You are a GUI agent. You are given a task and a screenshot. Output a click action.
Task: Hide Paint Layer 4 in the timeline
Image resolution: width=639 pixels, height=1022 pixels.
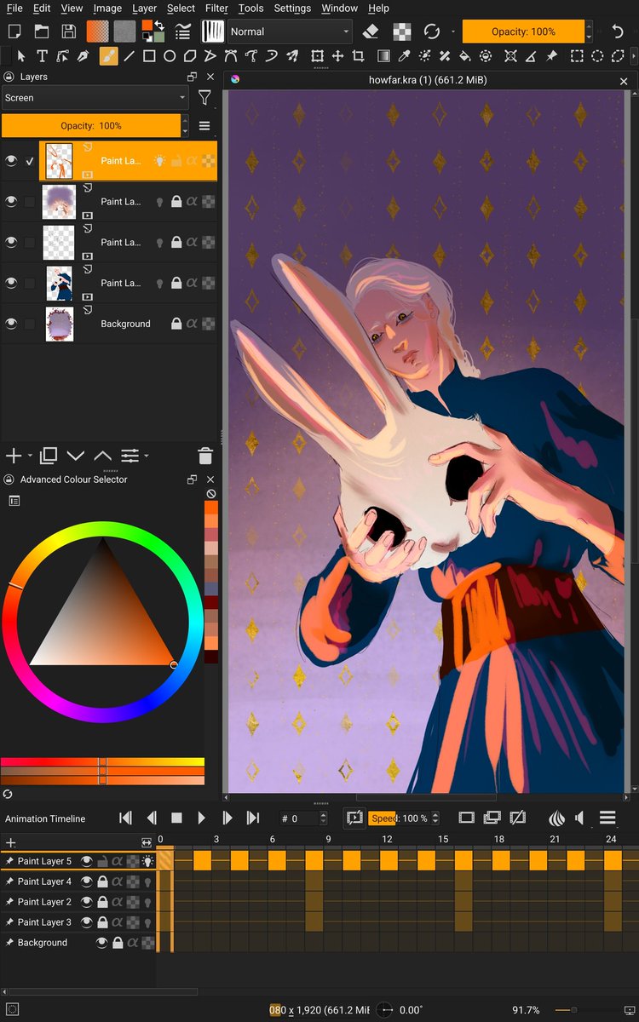86,881
